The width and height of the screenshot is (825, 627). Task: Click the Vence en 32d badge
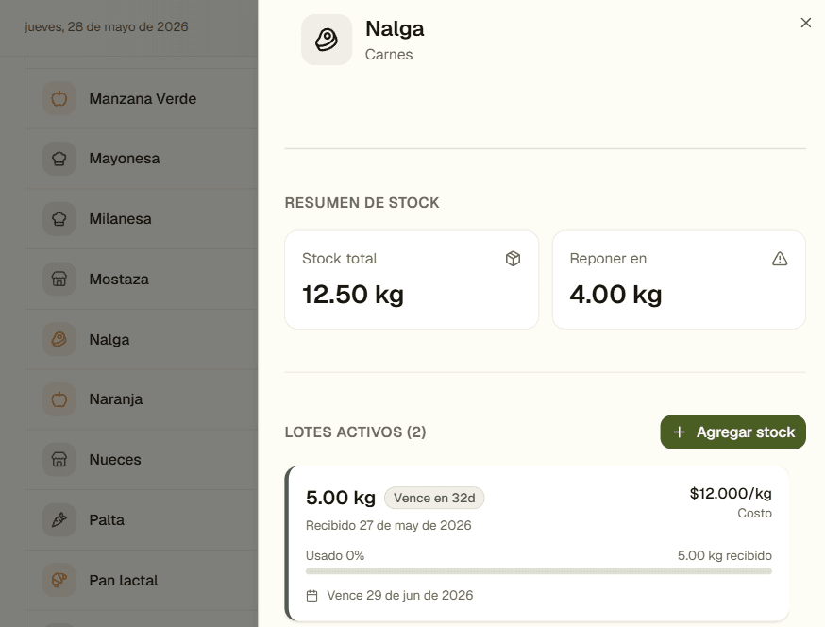pos(434,498)
